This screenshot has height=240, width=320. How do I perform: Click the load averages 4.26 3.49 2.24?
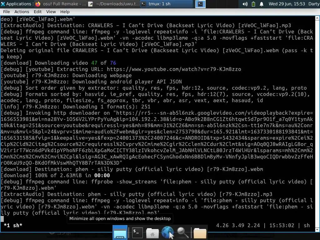click(238, 226)
